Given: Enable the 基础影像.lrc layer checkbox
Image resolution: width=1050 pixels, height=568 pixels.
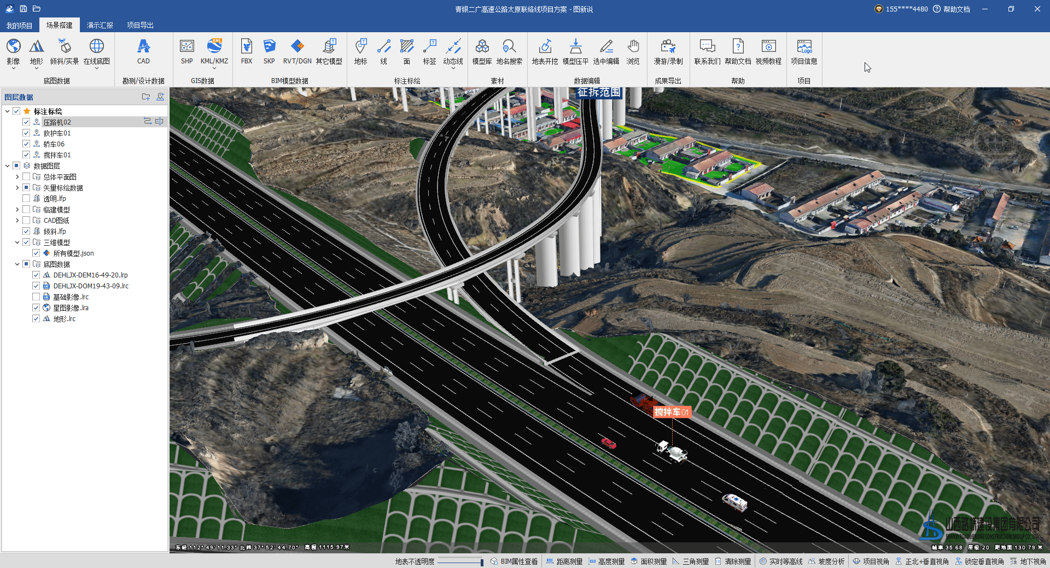Looking at the screenshot, I should point(36,297).
